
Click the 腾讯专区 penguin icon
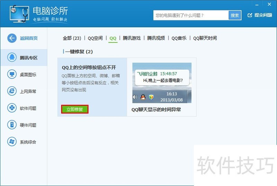12,57
